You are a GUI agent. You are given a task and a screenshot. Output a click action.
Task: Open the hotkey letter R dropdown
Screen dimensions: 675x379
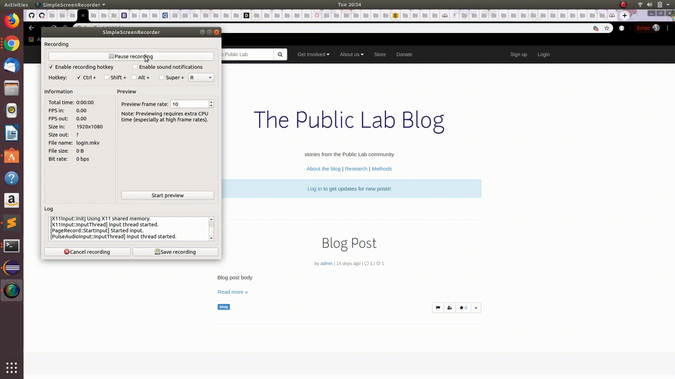(x=201, y=78)
